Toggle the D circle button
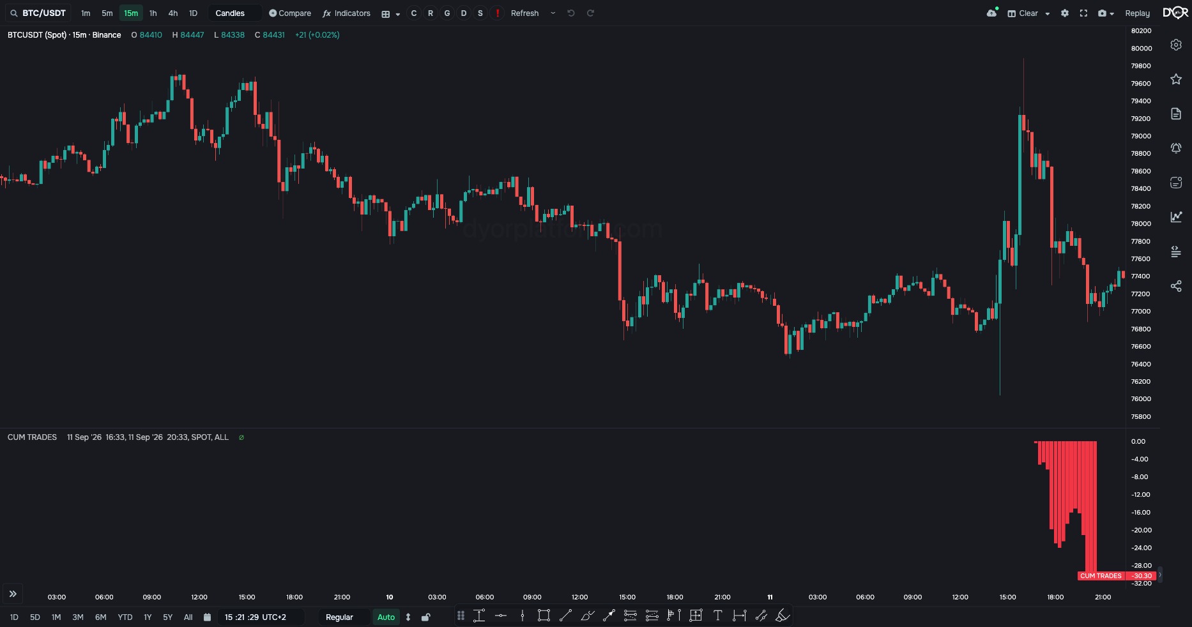 coord(464,13)
